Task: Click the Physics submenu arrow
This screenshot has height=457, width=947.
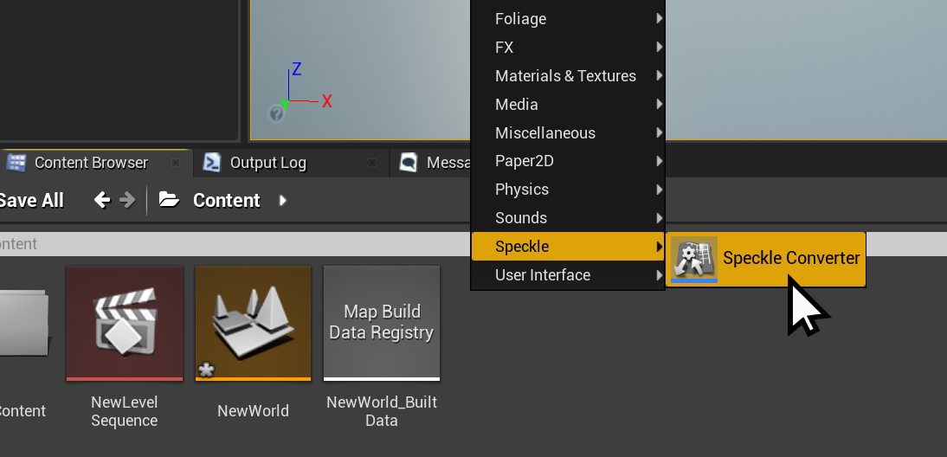Action: click(x=659, y=189)
